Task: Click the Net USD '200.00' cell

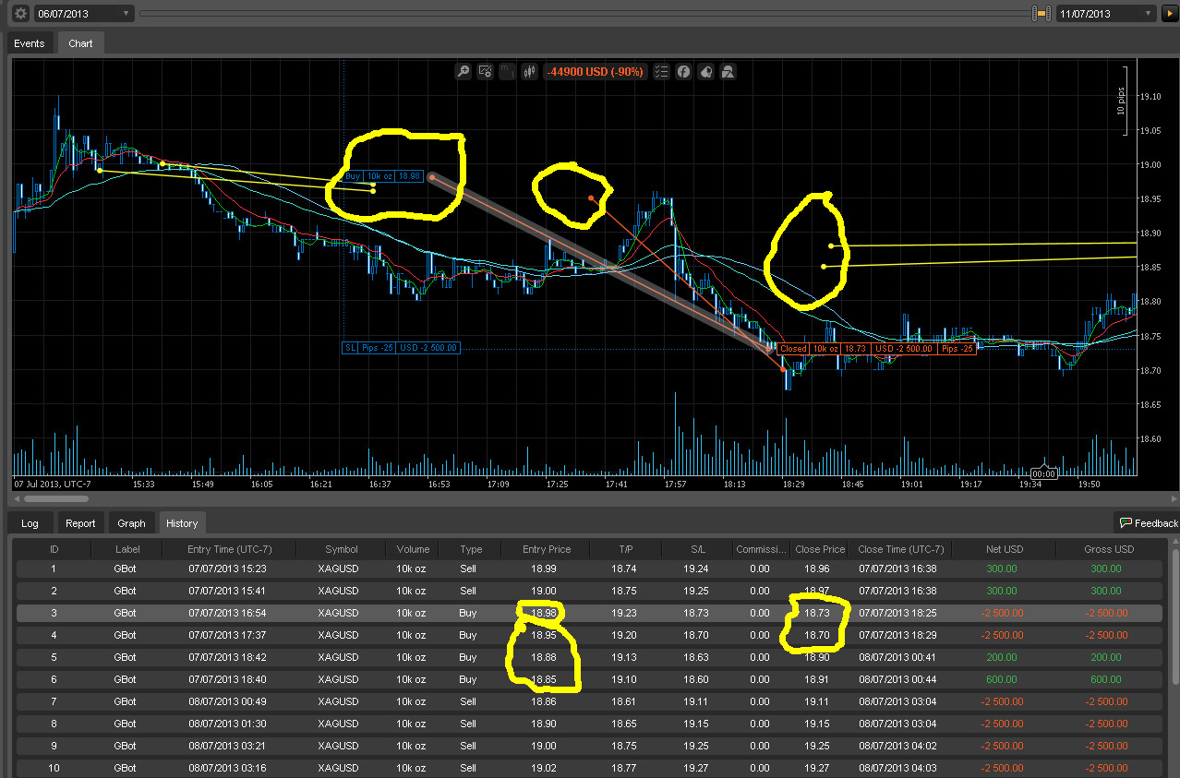Action: coord(1002,657)
